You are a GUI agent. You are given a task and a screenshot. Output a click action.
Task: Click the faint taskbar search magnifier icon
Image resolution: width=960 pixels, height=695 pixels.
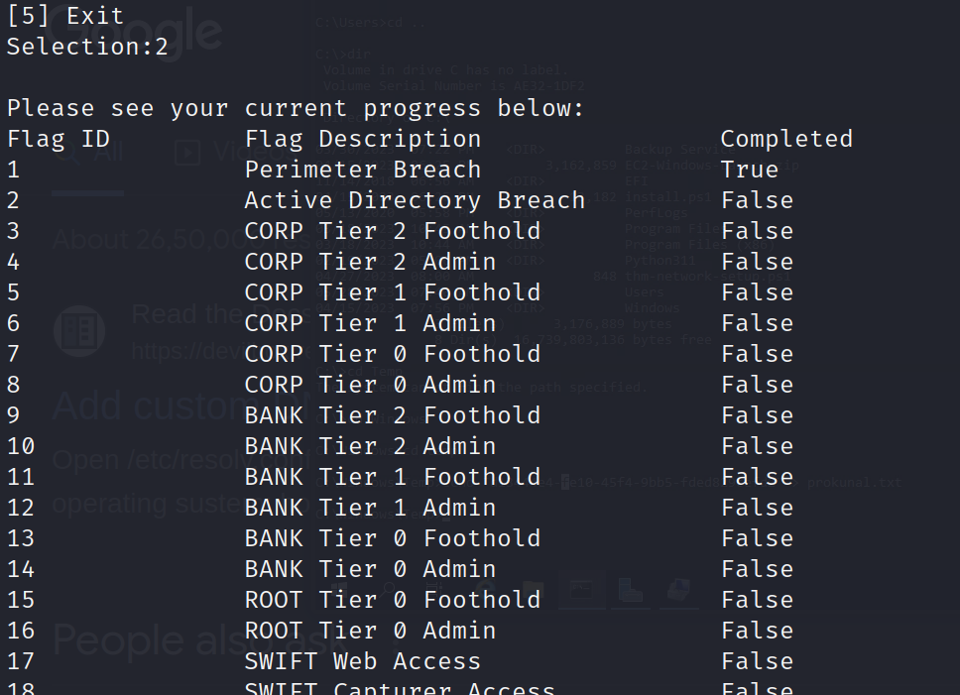(387, 589)
